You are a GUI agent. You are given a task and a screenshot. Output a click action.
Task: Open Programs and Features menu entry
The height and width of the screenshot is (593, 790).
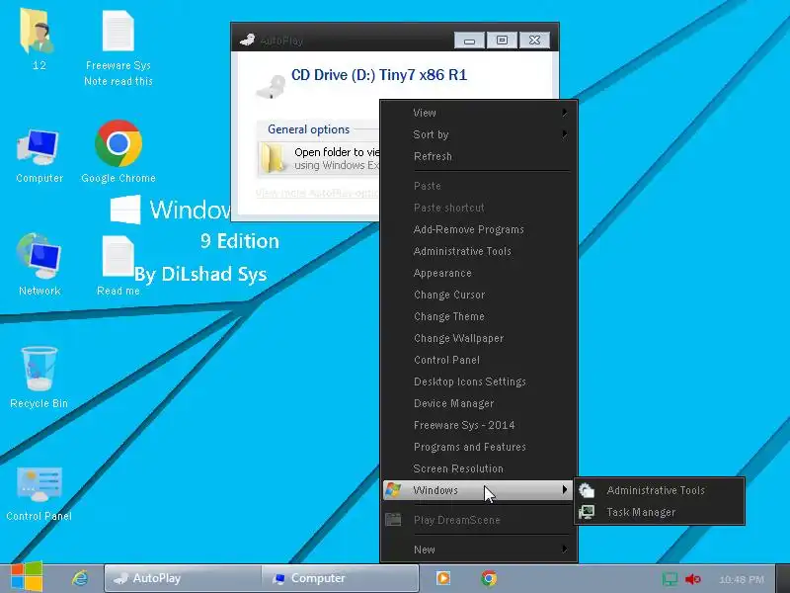478,447
